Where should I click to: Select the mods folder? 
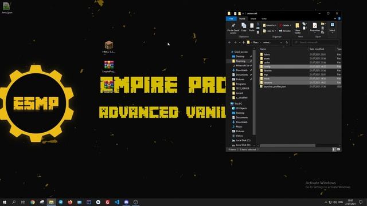[300, 78]
